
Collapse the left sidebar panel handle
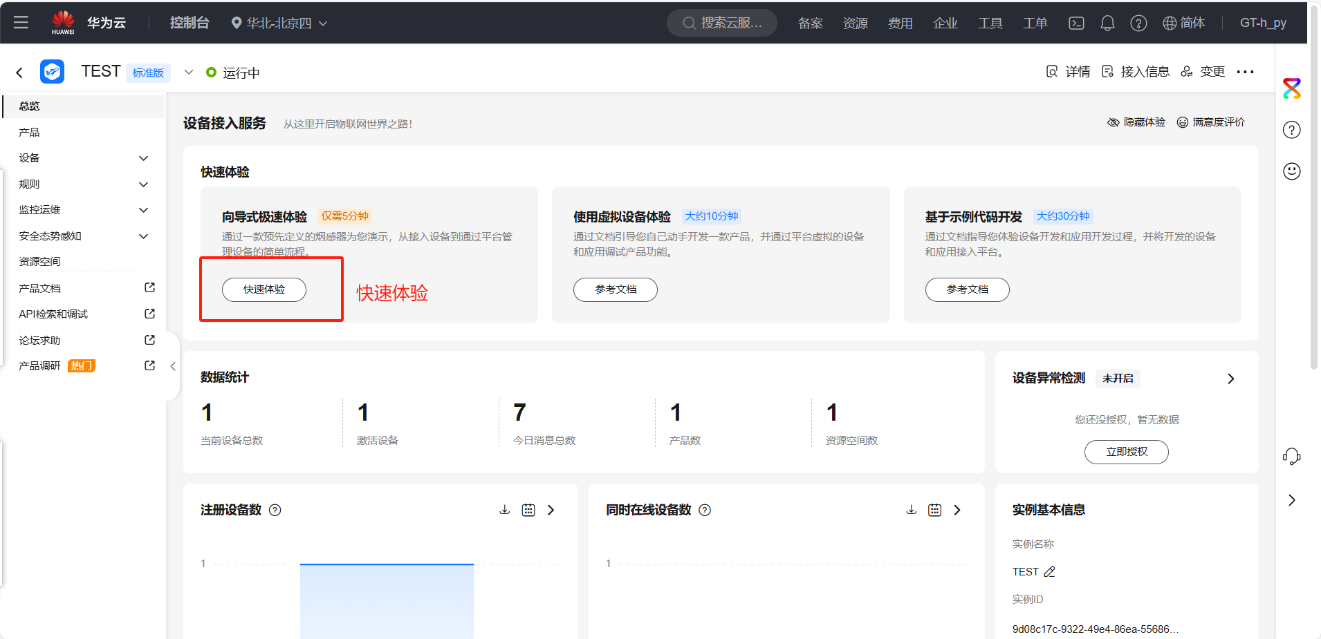pyautogui.click(x=173, y=366)
